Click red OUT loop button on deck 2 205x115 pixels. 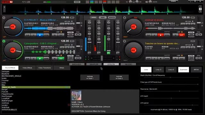[x=182, y=35]
